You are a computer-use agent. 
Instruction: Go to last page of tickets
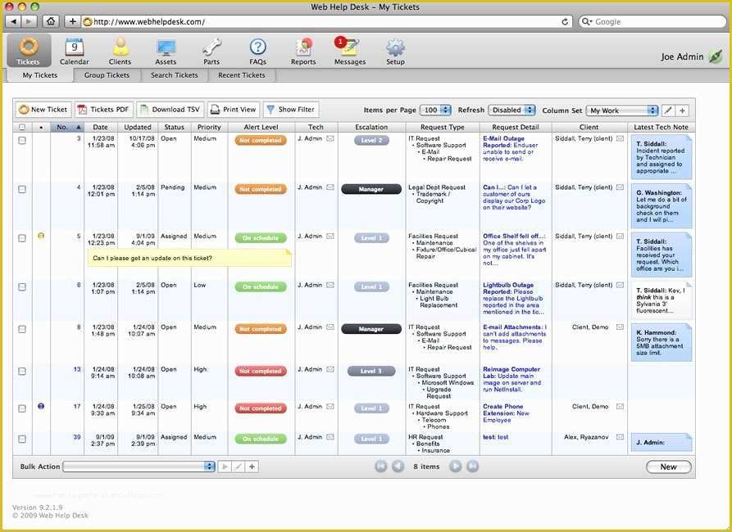tap(472, 467)
